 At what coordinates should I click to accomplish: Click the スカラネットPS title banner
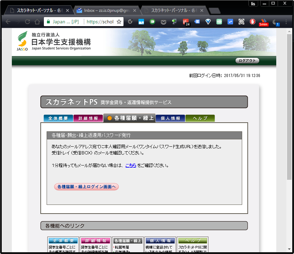[x=144, y=102]
